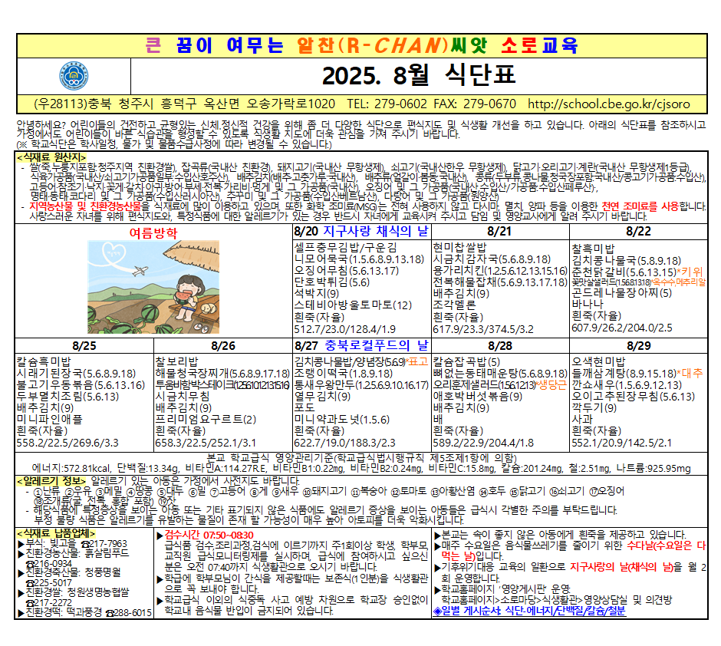
Task: Click the '<식재료 원산지>' section heading
Action: pyautogui.click(x=51, y=158)
